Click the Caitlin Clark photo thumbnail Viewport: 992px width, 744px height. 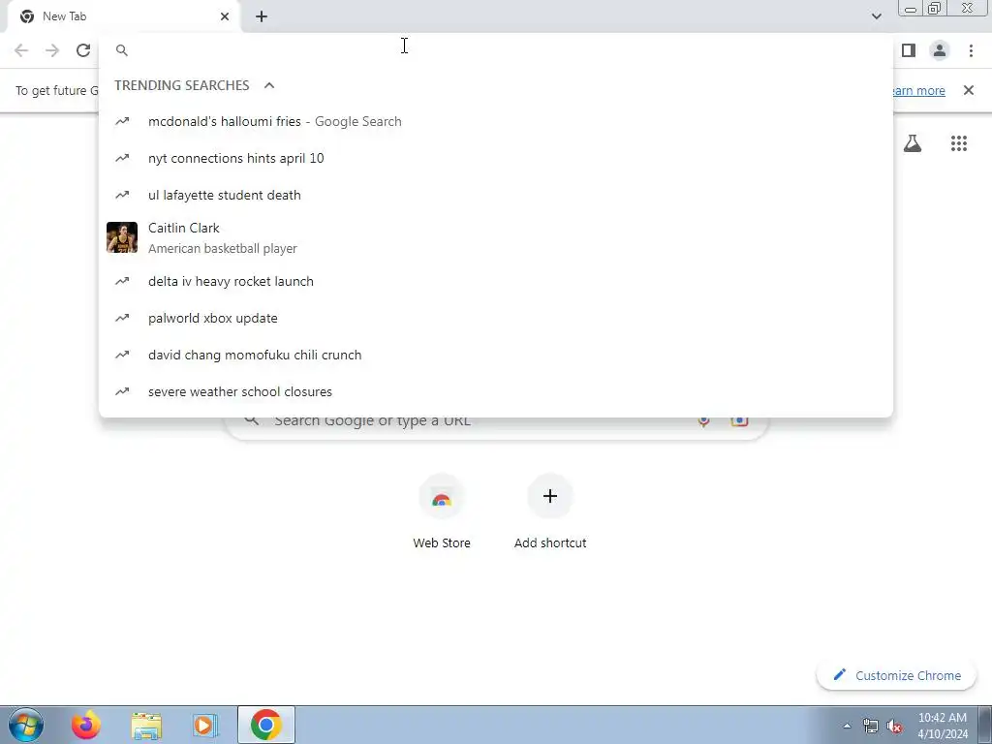122,238
